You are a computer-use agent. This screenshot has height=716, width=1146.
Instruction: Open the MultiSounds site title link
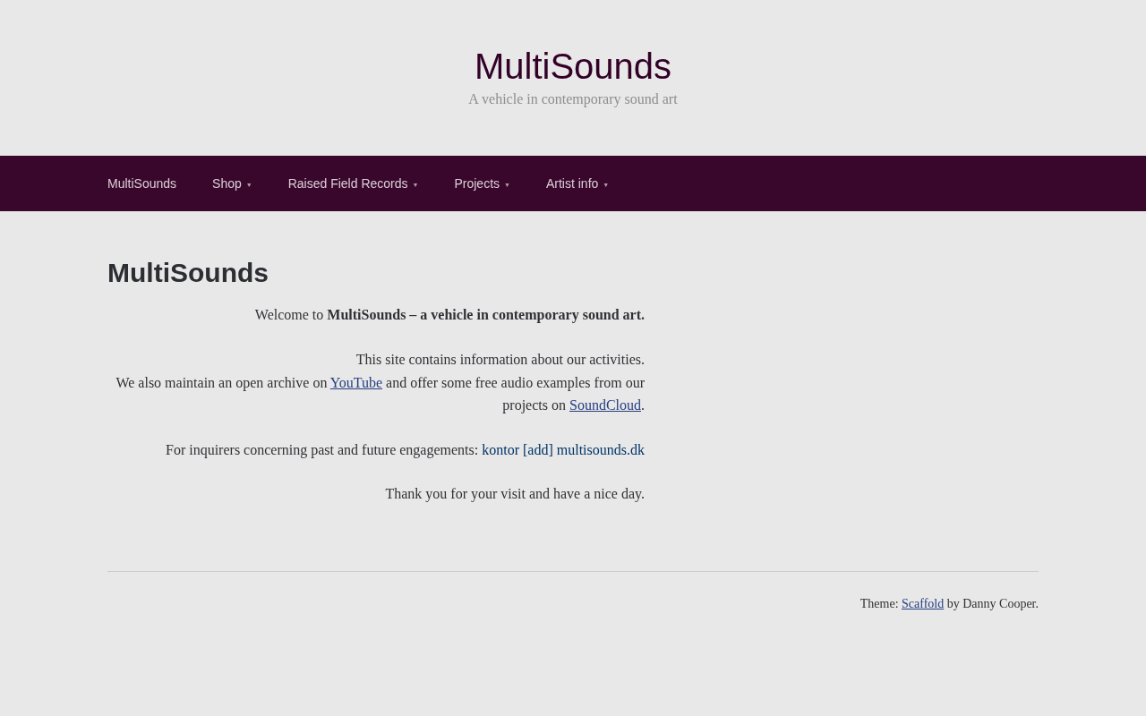(x=573, y=67)
